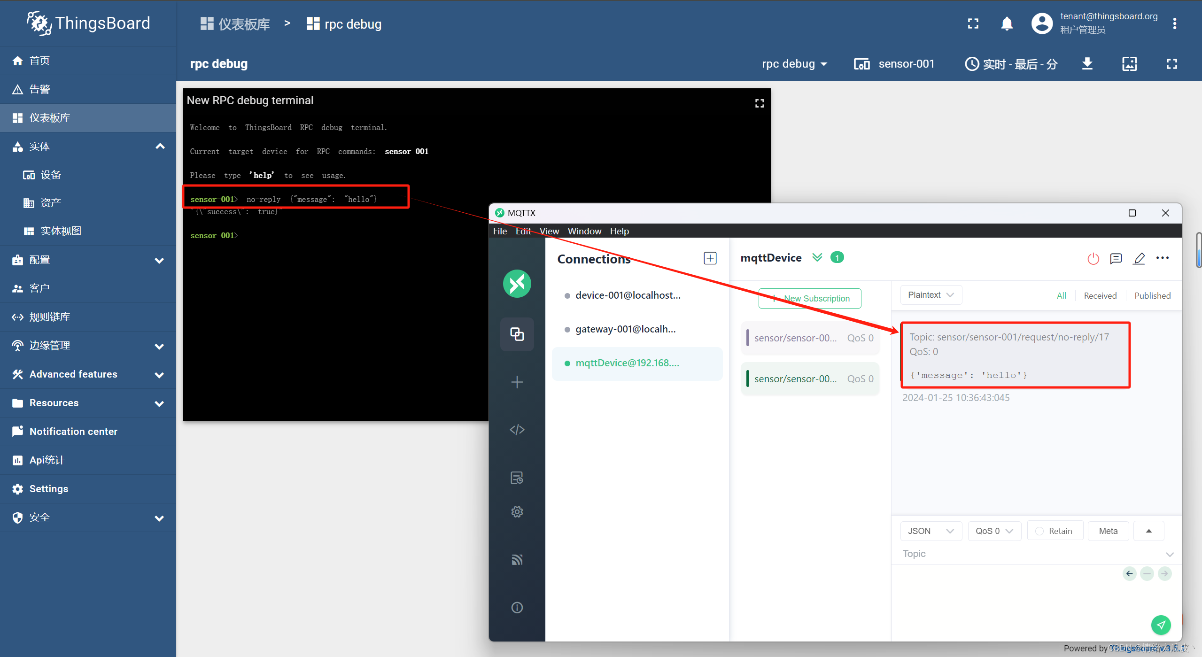Click the dashboard export download icon
This screenshot has height=657, width=1202.
[x=1087, y=64]
